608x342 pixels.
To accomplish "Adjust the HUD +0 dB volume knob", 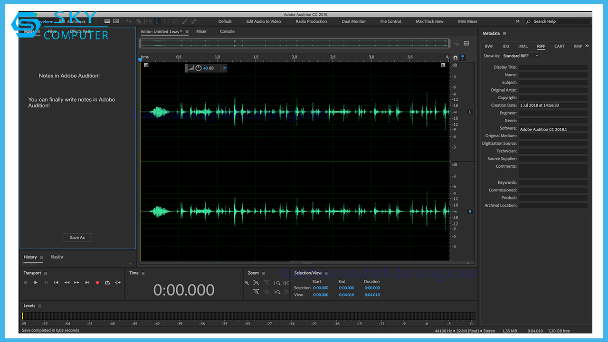I will (199, 68).
